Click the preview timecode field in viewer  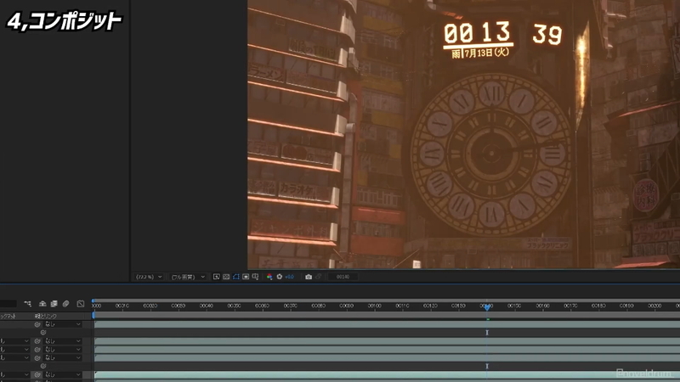(x=343, y=277)
